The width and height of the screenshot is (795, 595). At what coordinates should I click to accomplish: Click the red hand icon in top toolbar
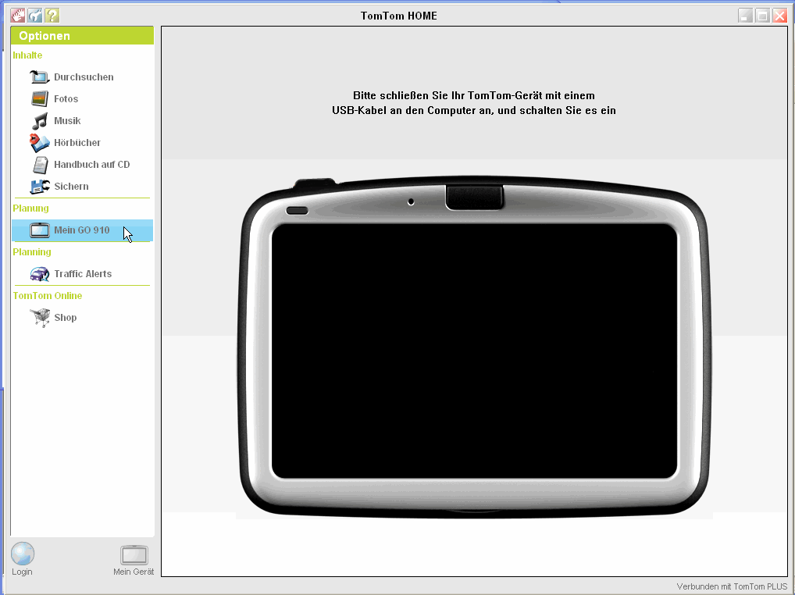(17, 16)
